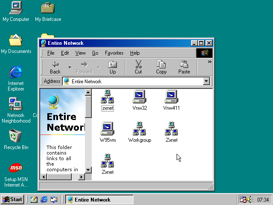
Task: Launch Outlook Express from quick launch
Action: click(54, 199)
